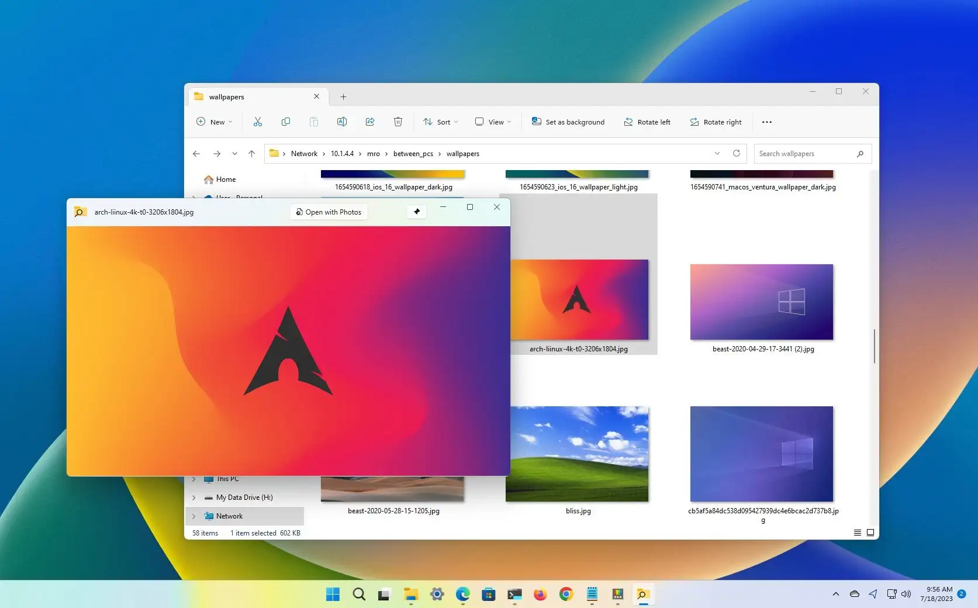978x608 pixels.
Task: Switch to large thumbnails view
Action: [x=870, y=533]
